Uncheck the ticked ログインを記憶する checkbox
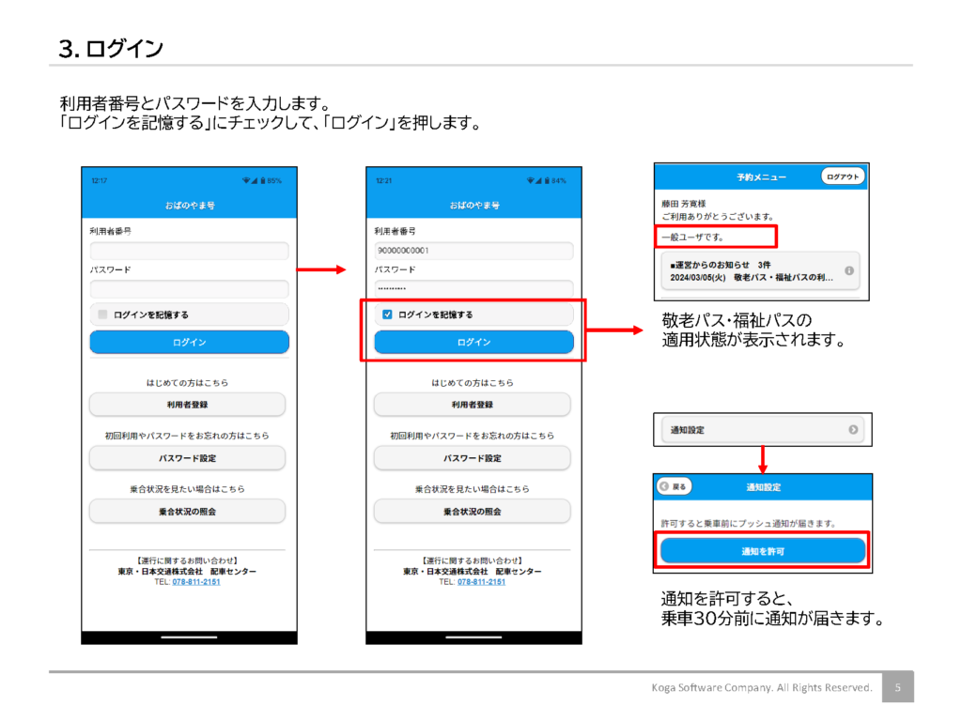 click(387, 314)
